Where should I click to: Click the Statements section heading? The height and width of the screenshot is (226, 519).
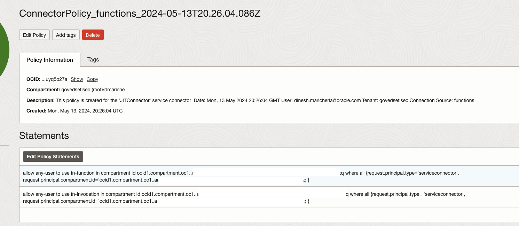coord(44,135)
